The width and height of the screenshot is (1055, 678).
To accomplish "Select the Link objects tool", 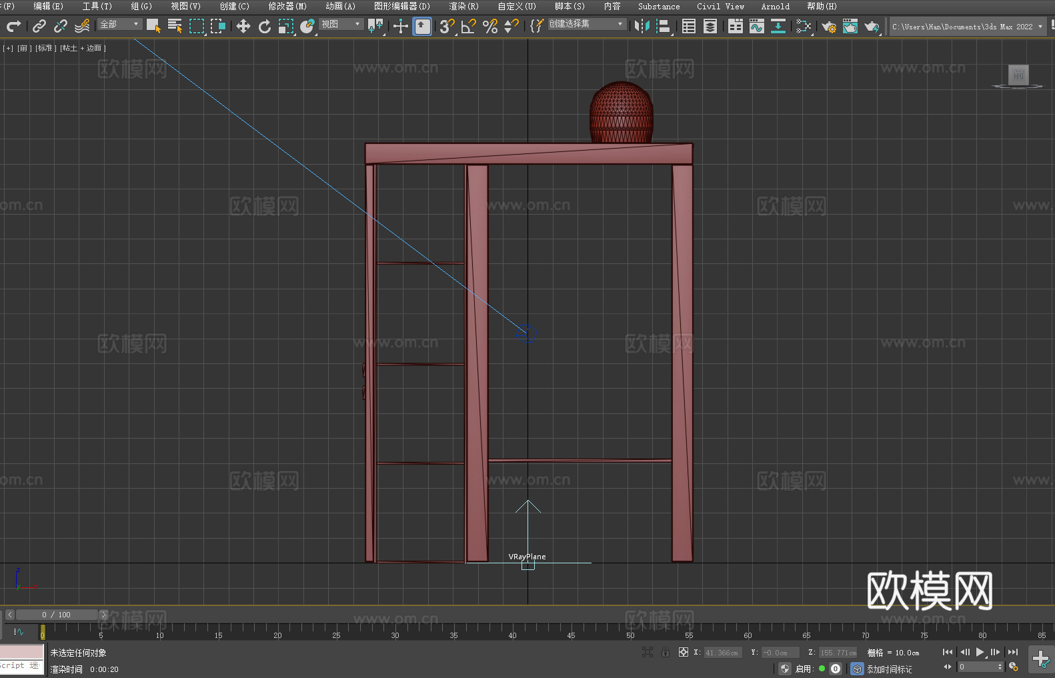I will [x=39, y=26].
